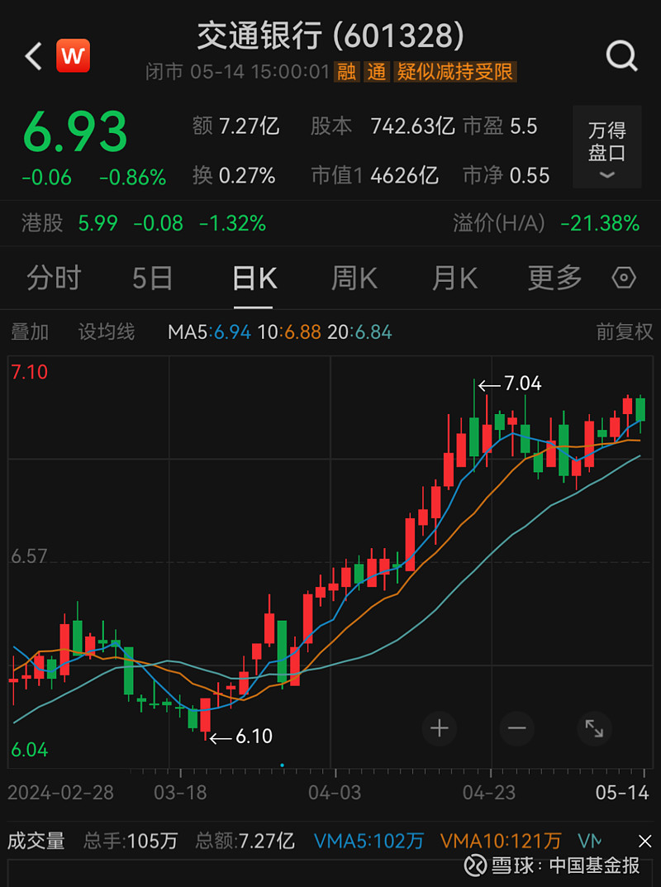Tap the blue page indicator dot below chart

pos(284,766)
